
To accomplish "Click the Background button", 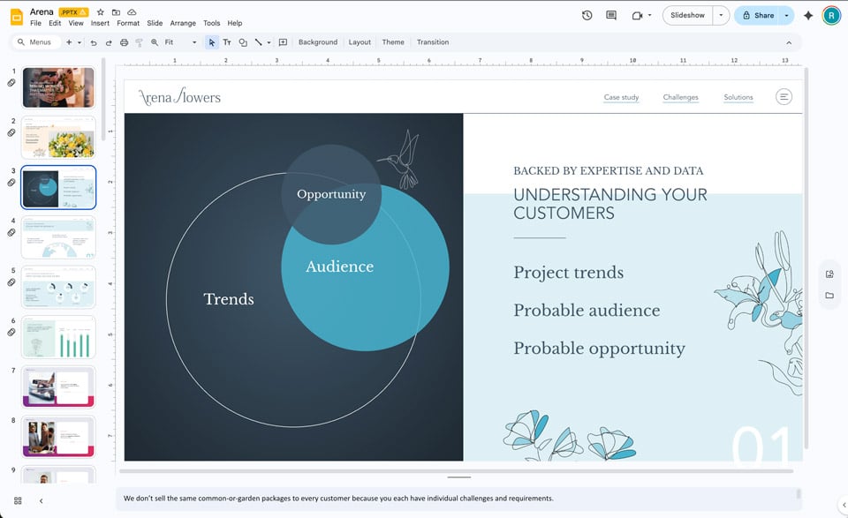I will (317, 42).
